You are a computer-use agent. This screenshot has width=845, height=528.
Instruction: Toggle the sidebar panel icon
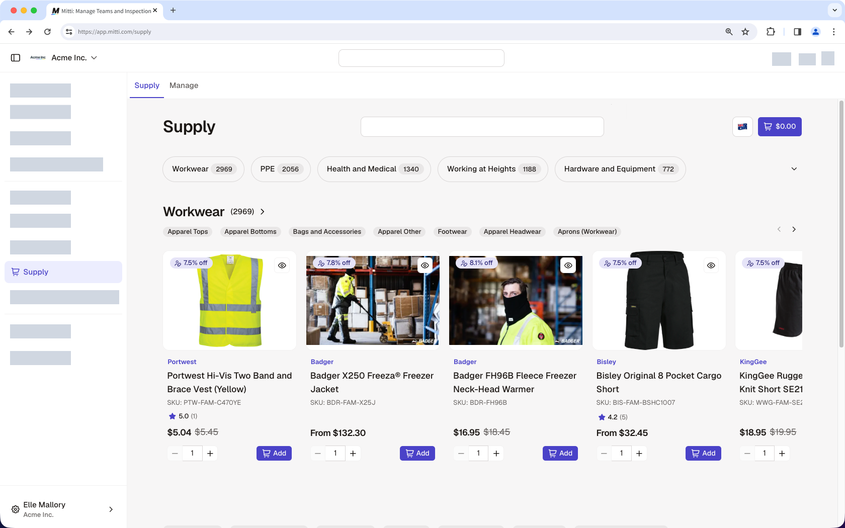pyautogui.click(x=16, y=58)
